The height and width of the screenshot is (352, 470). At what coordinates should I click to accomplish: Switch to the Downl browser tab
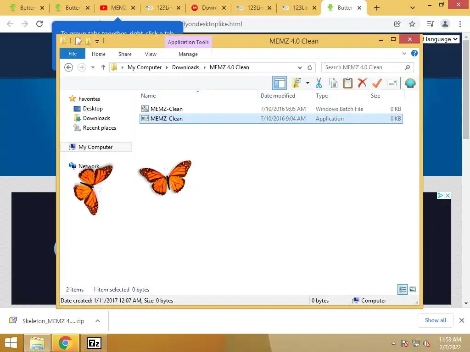tap(208, 8)
